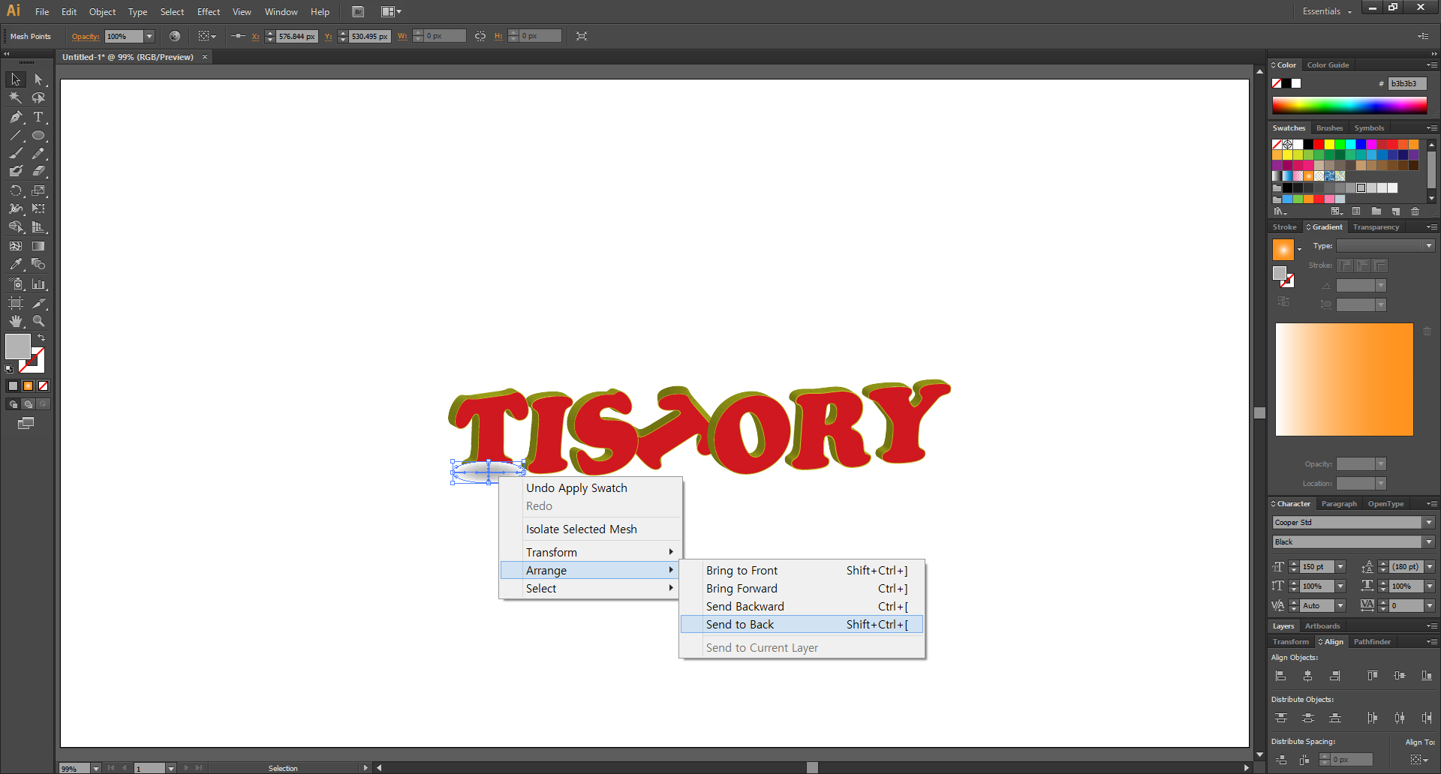Open the Align To dropdown
The height and width of the screenshot is (774, 1441).
coord(1419,760)
